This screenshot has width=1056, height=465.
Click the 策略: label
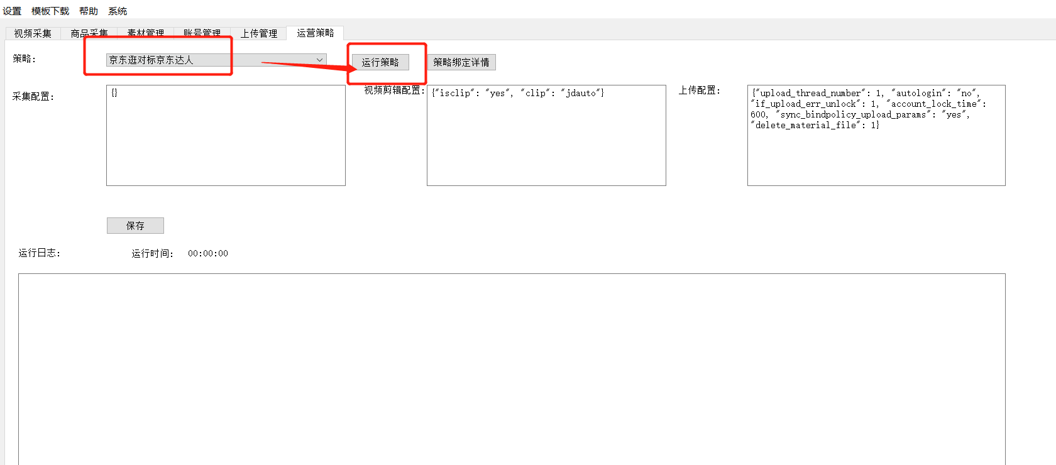coord(25,58)
